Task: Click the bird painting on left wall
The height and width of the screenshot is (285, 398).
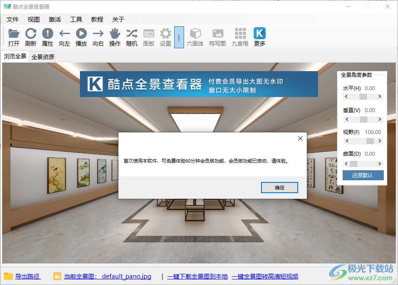Action: click(x=57, y=175)
